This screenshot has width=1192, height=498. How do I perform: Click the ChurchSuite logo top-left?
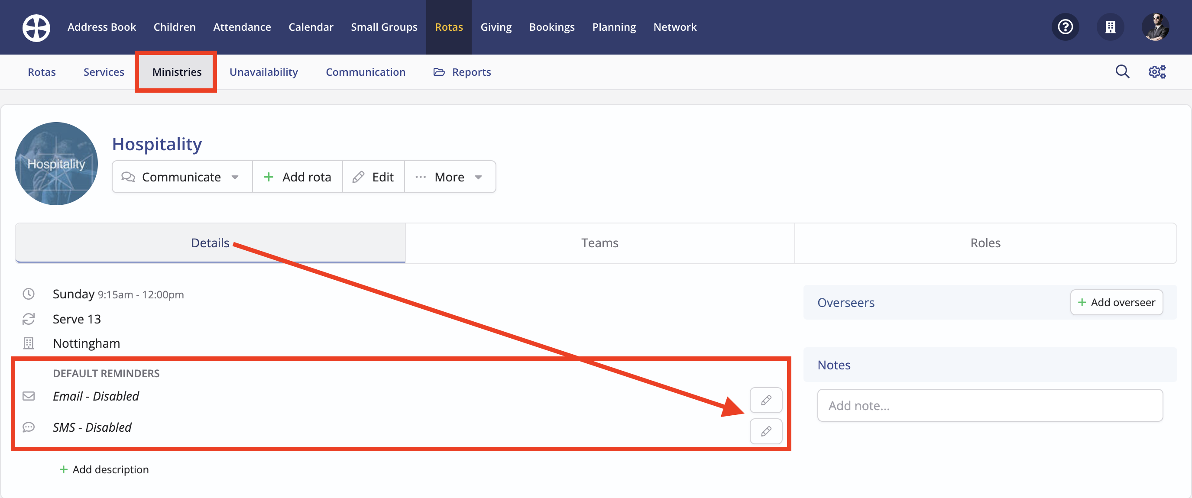(x=36, y=27)
